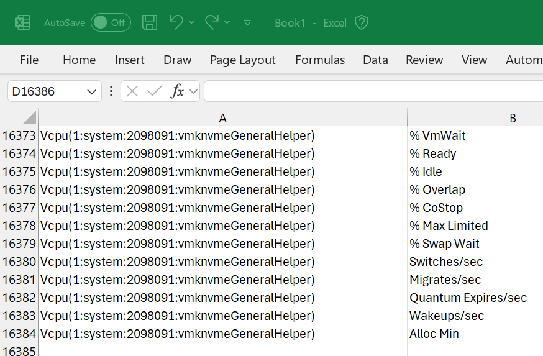
Task: Click the Redo arrow icon
Action: [212, 22]
